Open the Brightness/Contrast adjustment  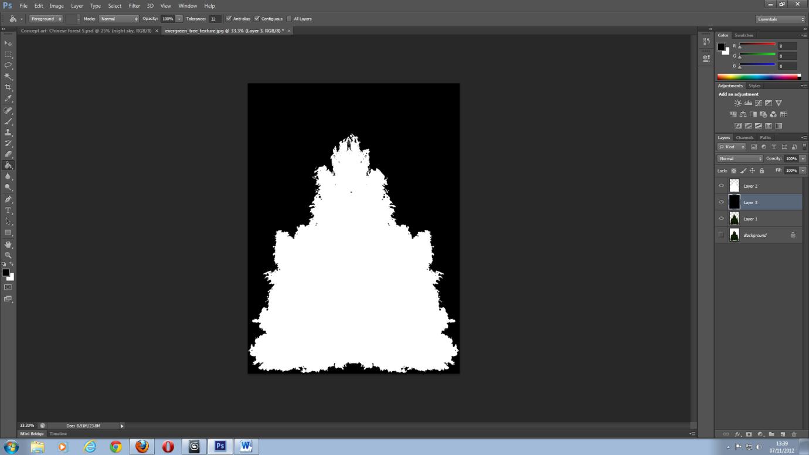pos(738,103)
